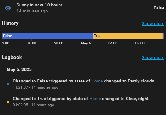The width and height of the screenshot is (166, 115).
Task: Click the 20:00 tick label on the timeline
Action: [x=59, y=43]
